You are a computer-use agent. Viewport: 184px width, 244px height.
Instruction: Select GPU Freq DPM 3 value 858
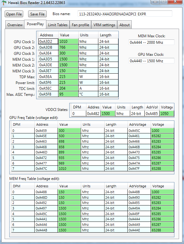(69, 147)
